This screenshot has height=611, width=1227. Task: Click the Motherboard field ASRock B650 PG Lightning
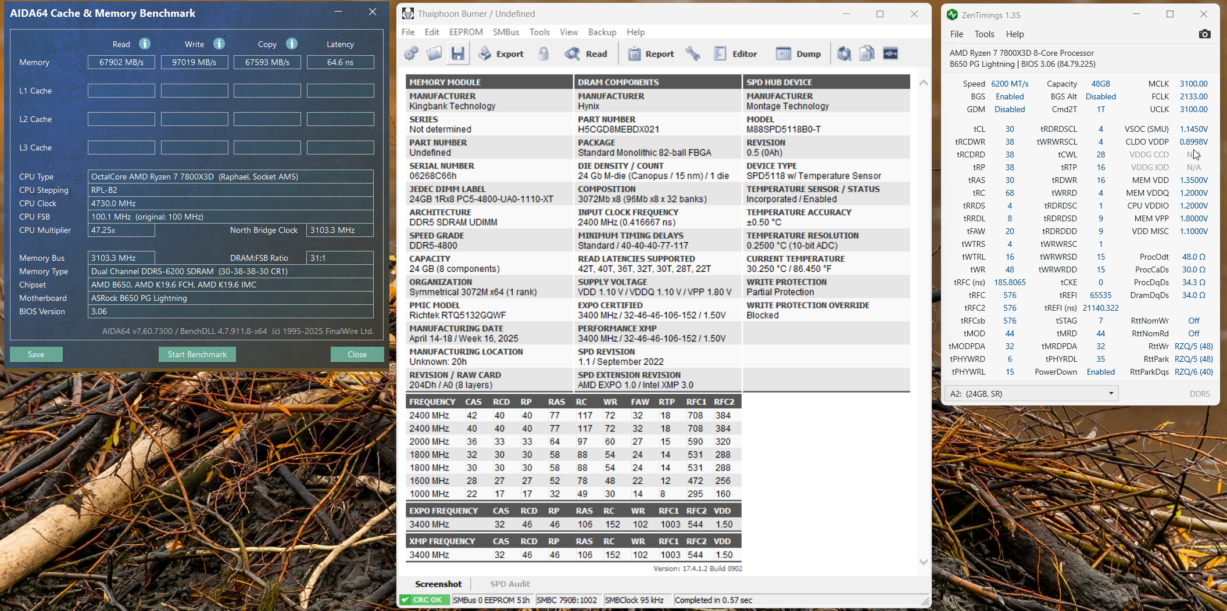click(x=231, y=298)
